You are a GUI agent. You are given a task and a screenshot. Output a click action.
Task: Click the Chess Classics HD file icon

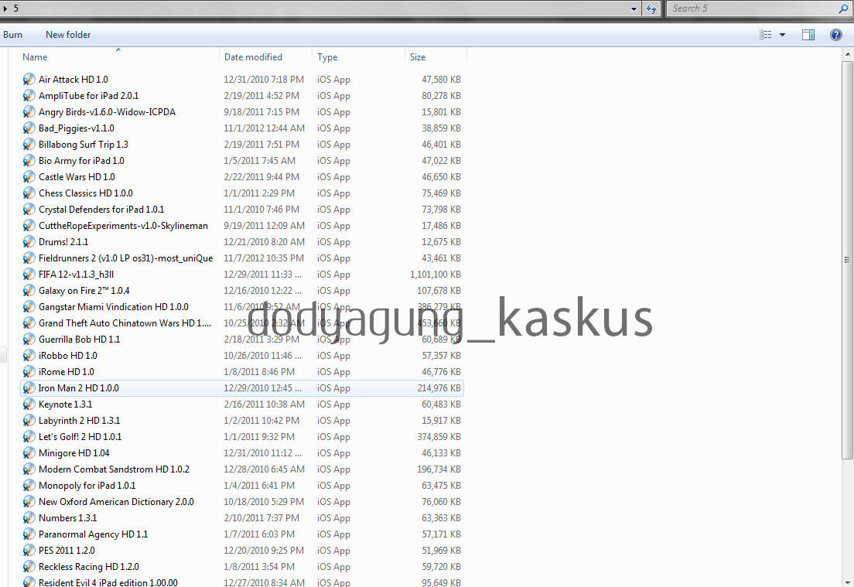pyautogui.click(x=29, y=193)
